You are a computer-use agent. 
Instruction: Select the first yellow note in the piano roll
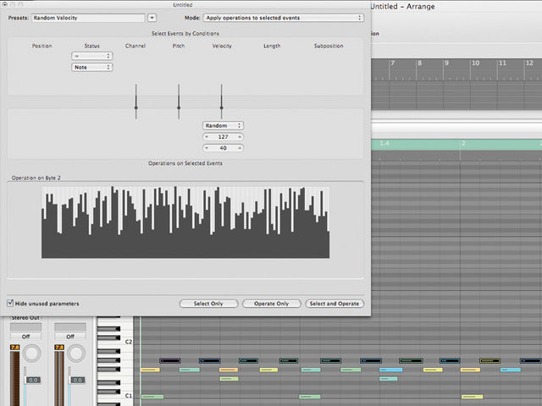151,370
